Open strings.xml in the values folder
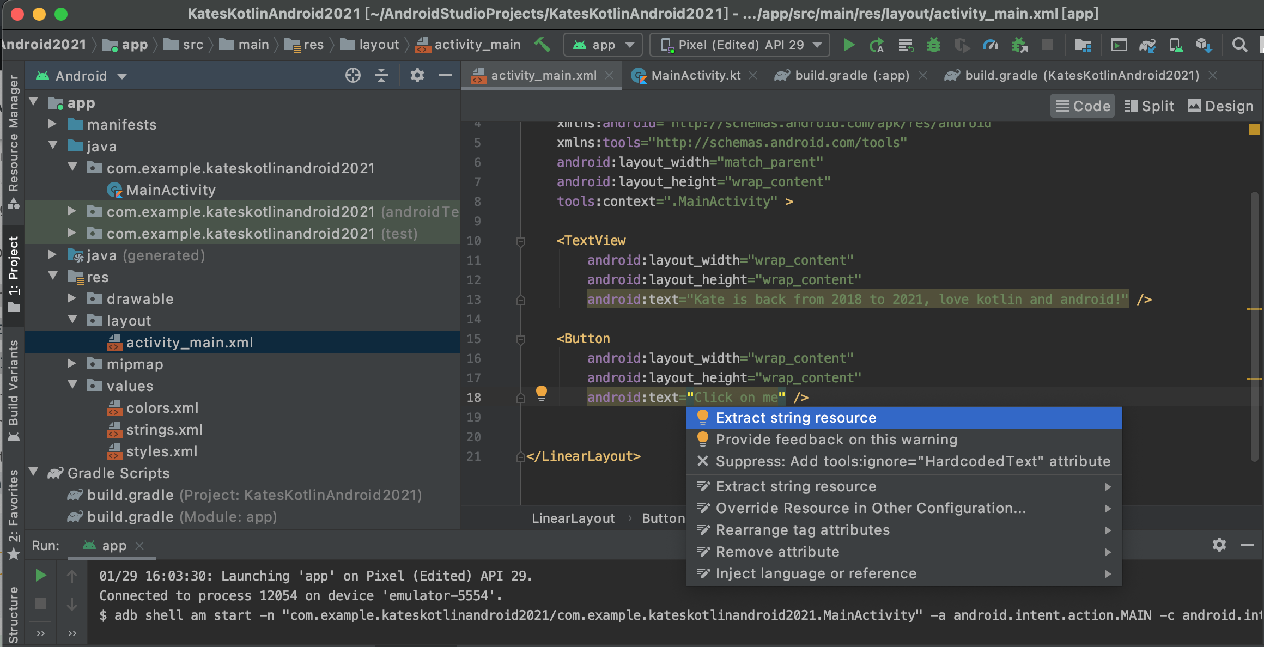The height and width of the screenshot is (647, 1264). [x=164, y=430]
